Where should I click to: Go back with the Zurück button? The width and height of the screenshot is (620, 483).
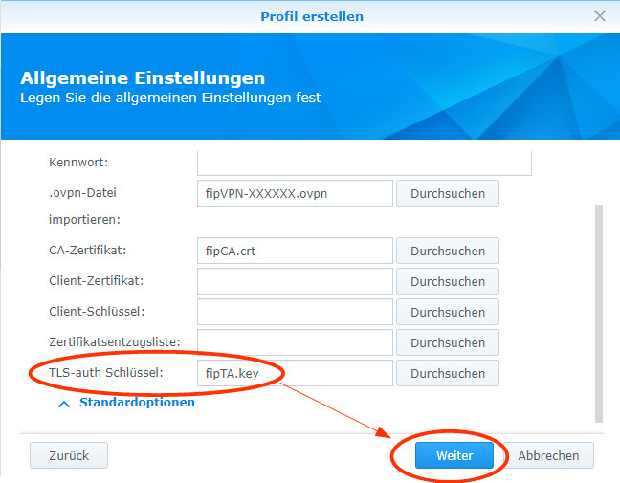point(69,455)
